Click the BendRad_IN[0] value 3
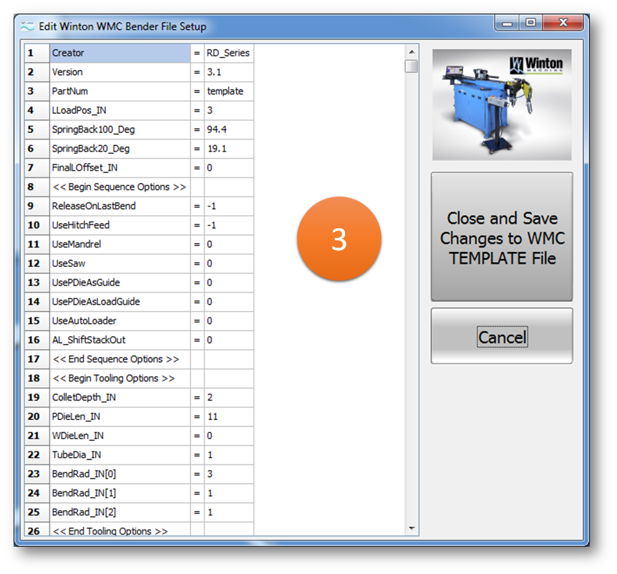The height and width of the screenshot is (574, 617). (x=229, y=474)
